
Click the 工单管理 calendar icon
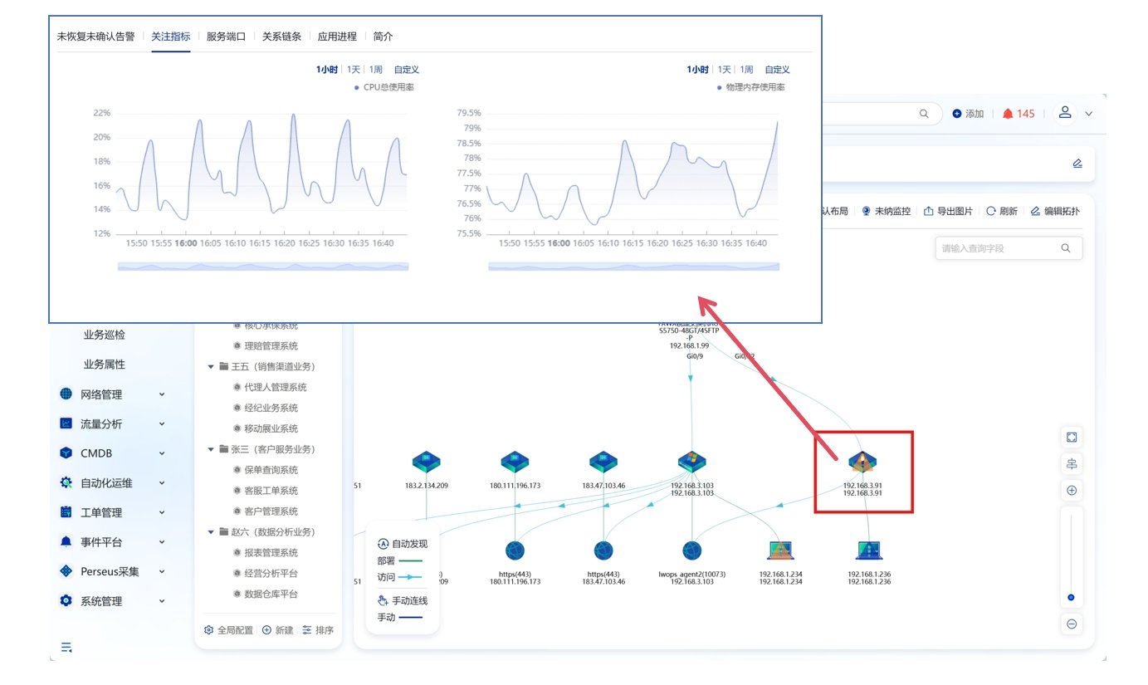(x=66, y=512)
